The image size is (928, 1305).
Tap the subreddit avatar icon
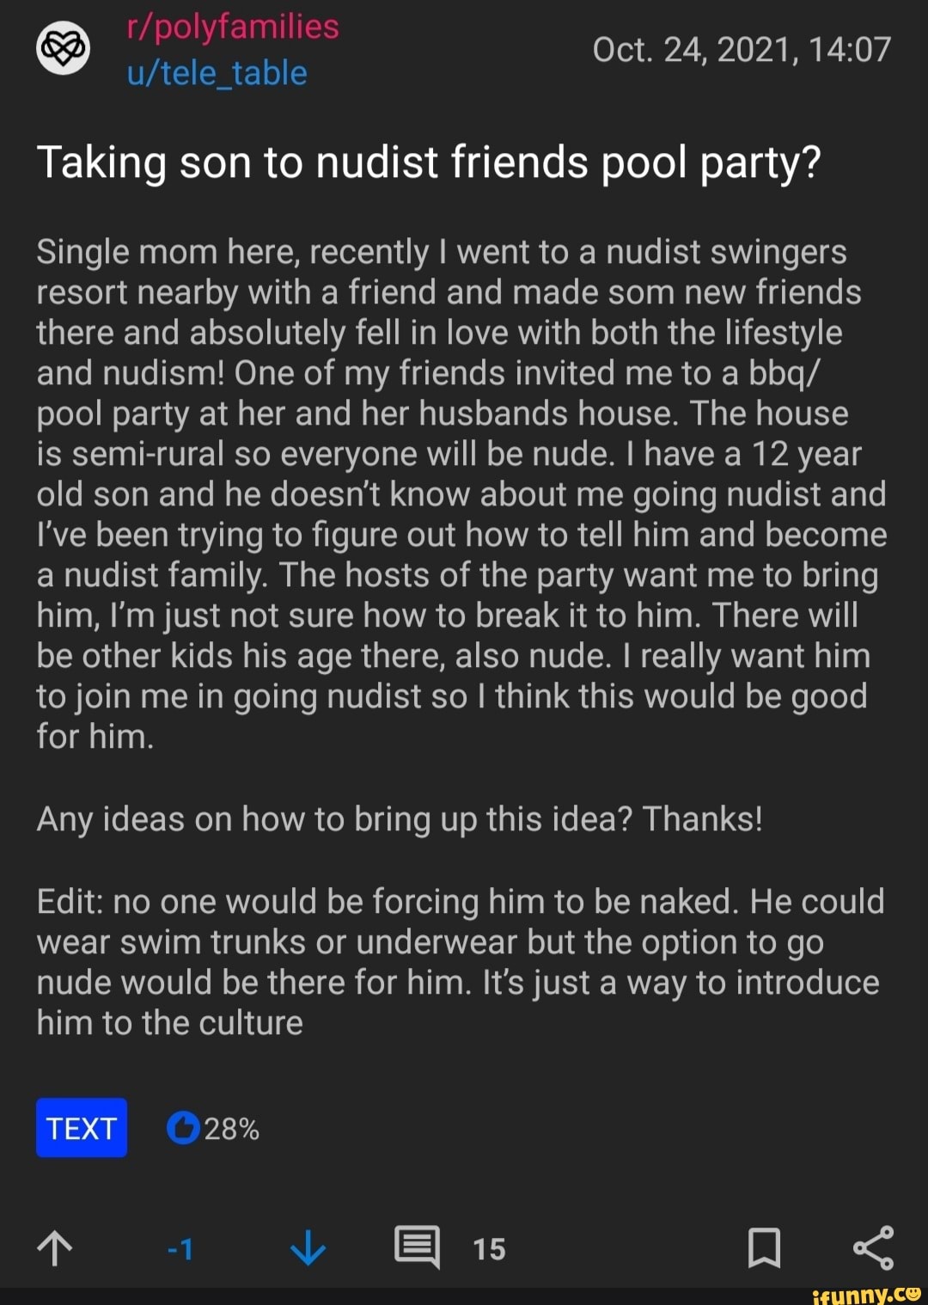pos(63,49)
